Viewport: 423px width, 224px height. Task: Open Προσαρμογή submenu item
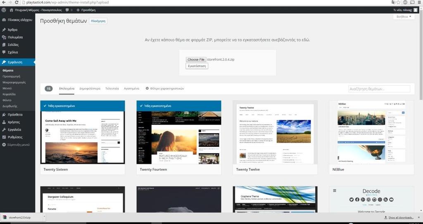tap(11, 76)
